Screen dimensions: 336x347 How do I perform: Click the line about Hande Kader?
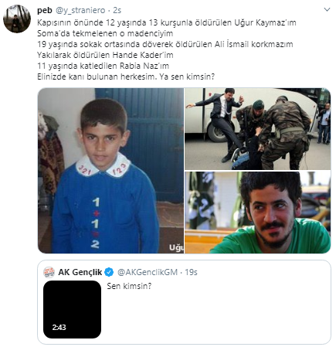click(x=105, y=55)
